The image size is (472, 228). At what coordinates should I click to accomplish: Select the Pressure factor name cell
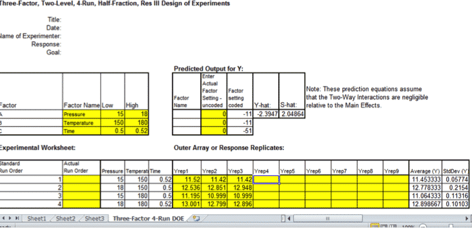[82, 114]
